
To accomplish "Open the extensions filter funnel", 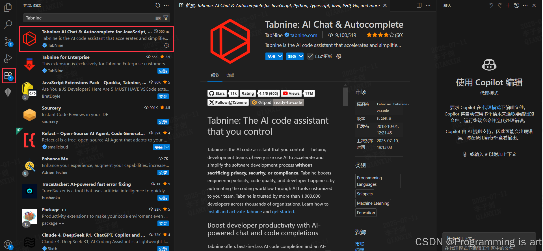I will tap(166, 18).
